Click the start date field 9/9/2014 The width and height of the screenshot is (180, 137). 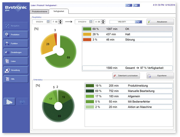[x=39, y=22]
